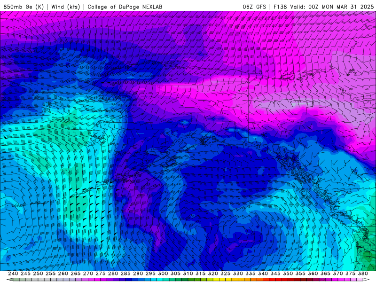Click the 265 legend value
Image resolution: width=376 pixels, height=282 pixels.
point(75,274)
